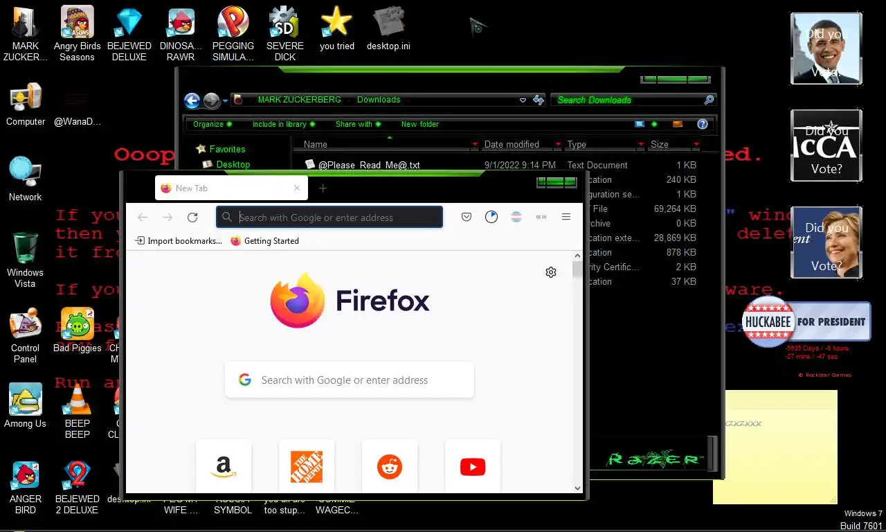
Task: Click the Firefox reload page icon
Action: [x=192, y=218]
